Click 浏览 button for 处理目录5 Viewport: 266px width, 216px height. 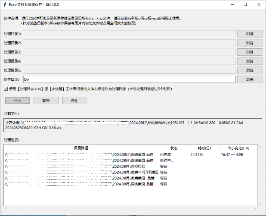pos(250,70)
